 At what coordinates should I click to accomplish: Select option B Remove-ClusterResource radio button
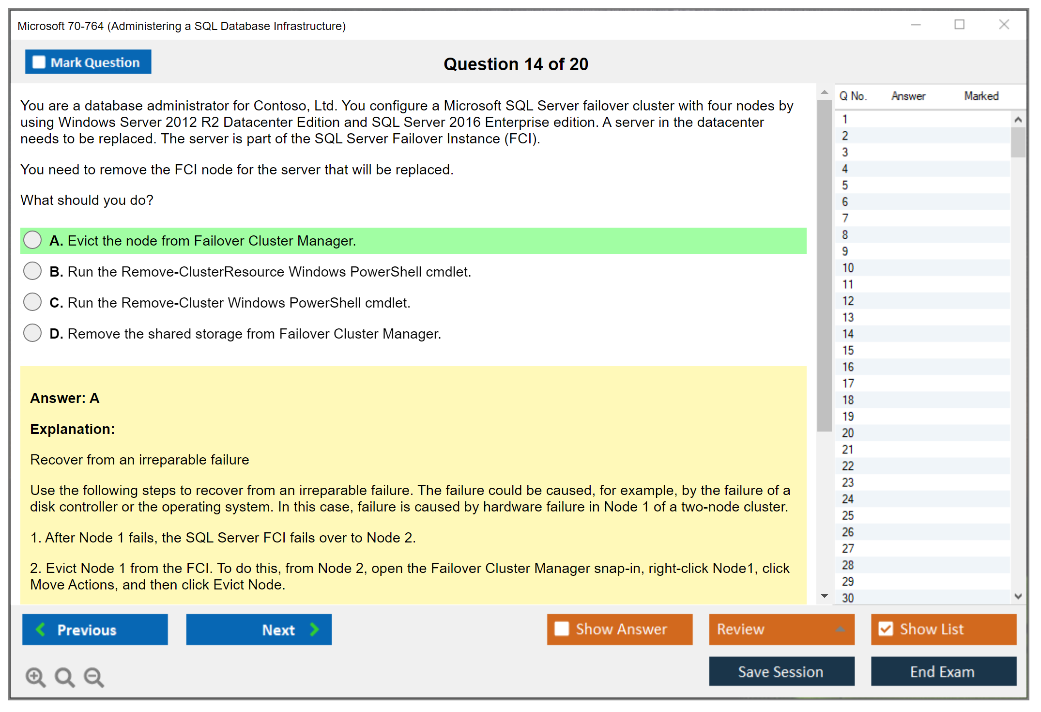(x=32, y=271)
